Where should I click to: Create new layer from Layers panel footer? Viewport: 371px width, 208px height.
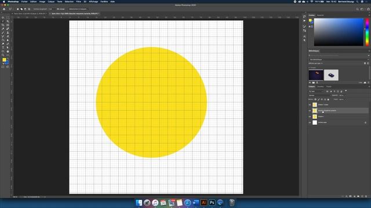(362, 196)
